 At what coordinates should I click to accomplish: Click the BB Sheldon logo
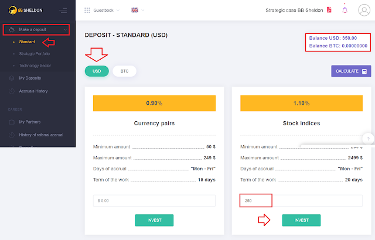point(25,10)
